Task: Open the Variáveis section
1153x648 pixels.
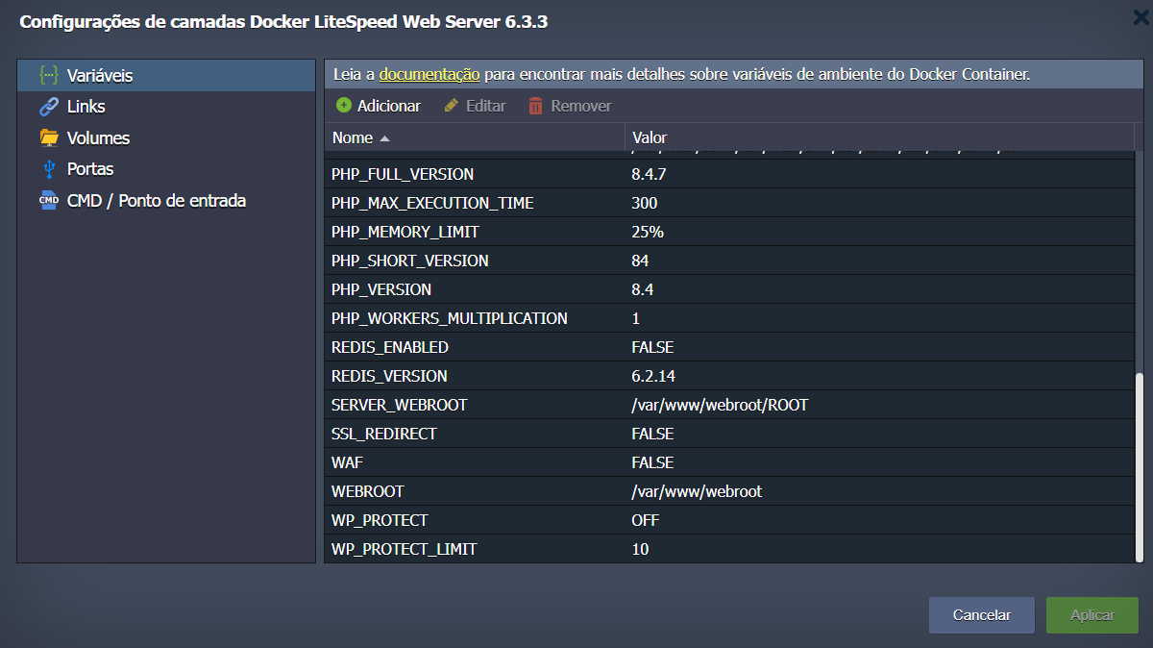Action: 166,75
